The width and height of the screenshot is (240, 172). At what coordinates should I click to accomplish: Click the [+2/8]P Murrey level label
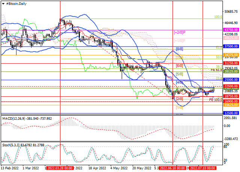[x=180, y=32]
